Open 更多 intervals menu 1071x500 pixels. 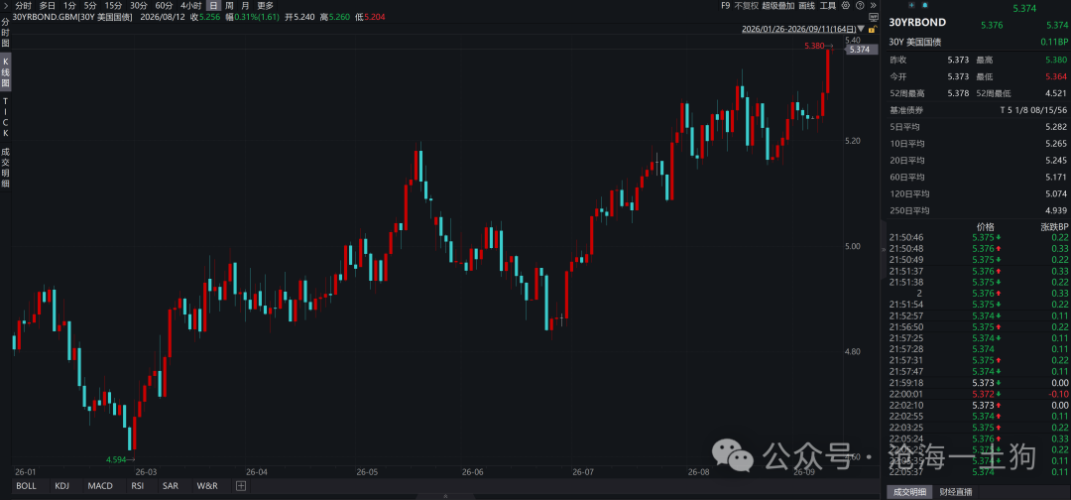coord(265,5)
